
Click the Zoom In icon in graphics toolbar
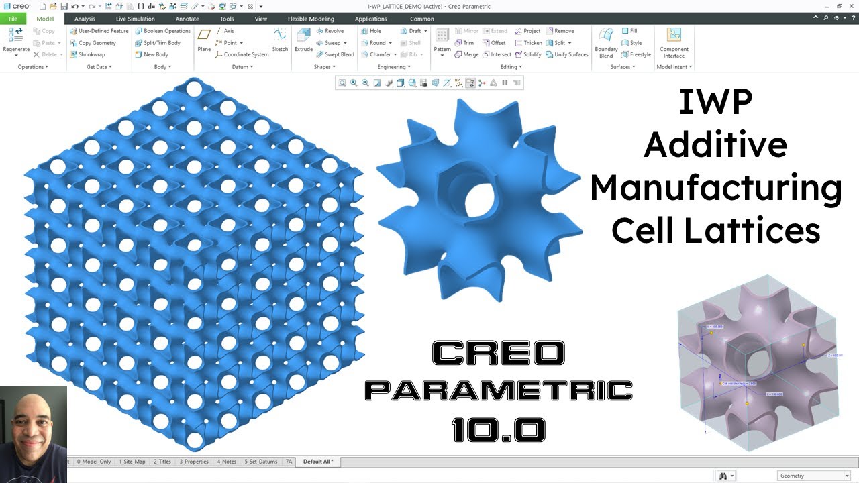(x=354, y=83)
